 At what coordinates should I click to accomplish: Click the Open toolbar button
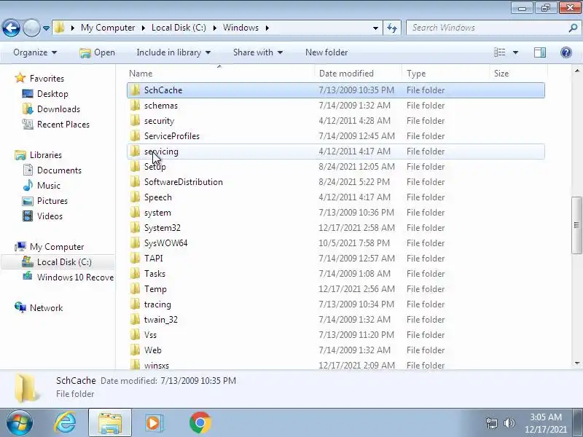(x=98, y=52)
